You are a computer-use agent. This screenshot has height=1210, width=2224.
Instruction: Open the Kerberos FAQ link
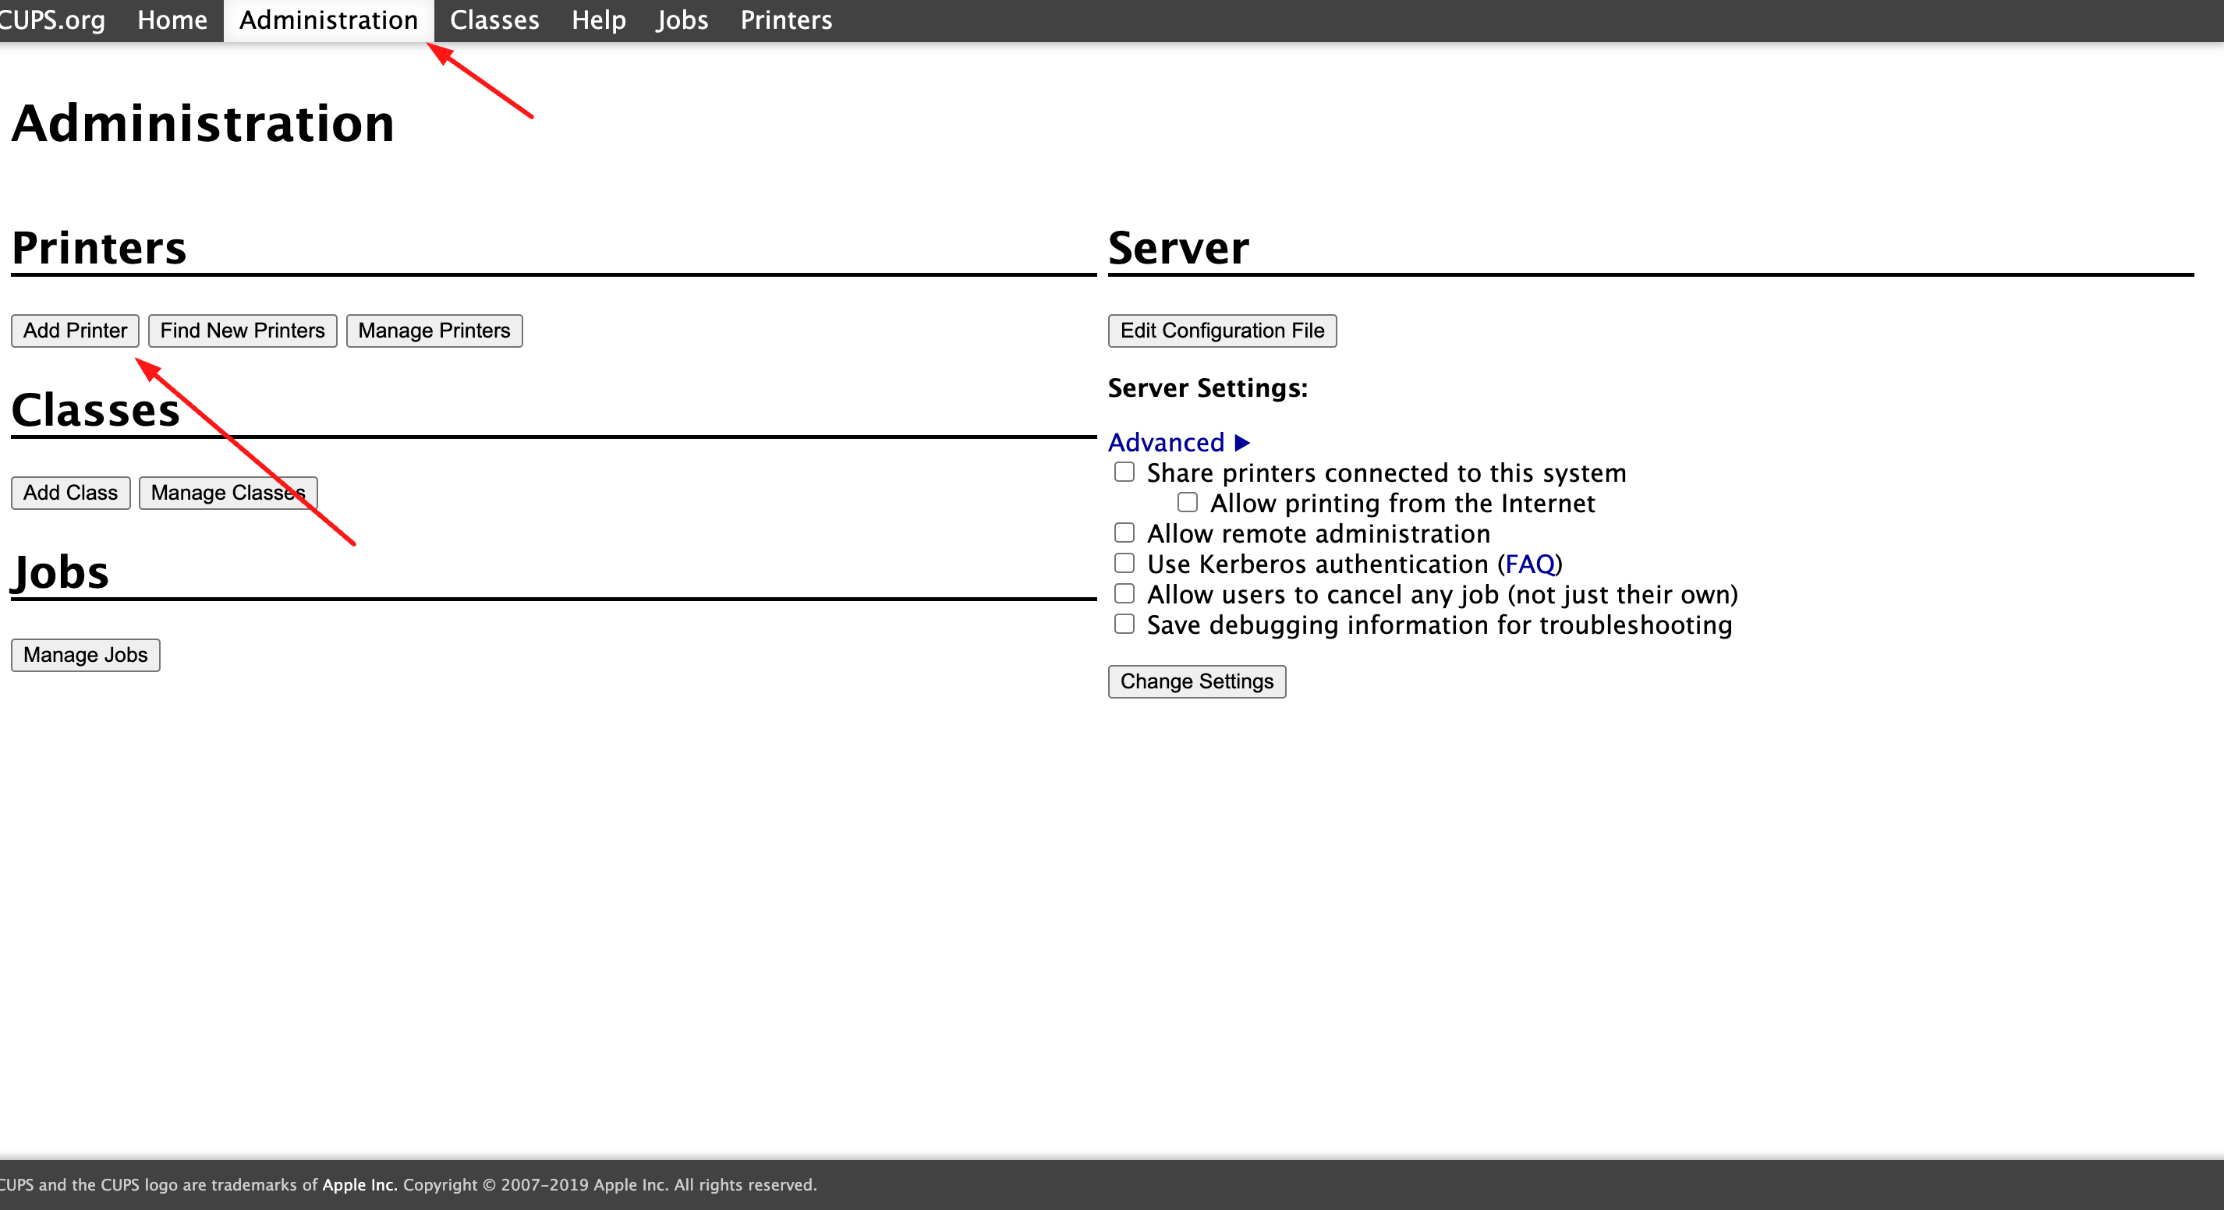point(1531,564)
